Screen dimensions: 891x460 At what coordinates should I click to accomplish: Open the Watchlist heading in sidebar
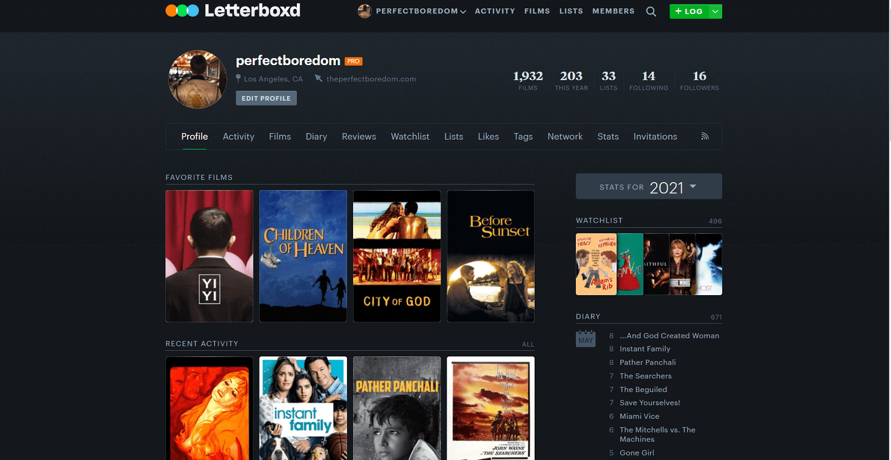[599, 221]
